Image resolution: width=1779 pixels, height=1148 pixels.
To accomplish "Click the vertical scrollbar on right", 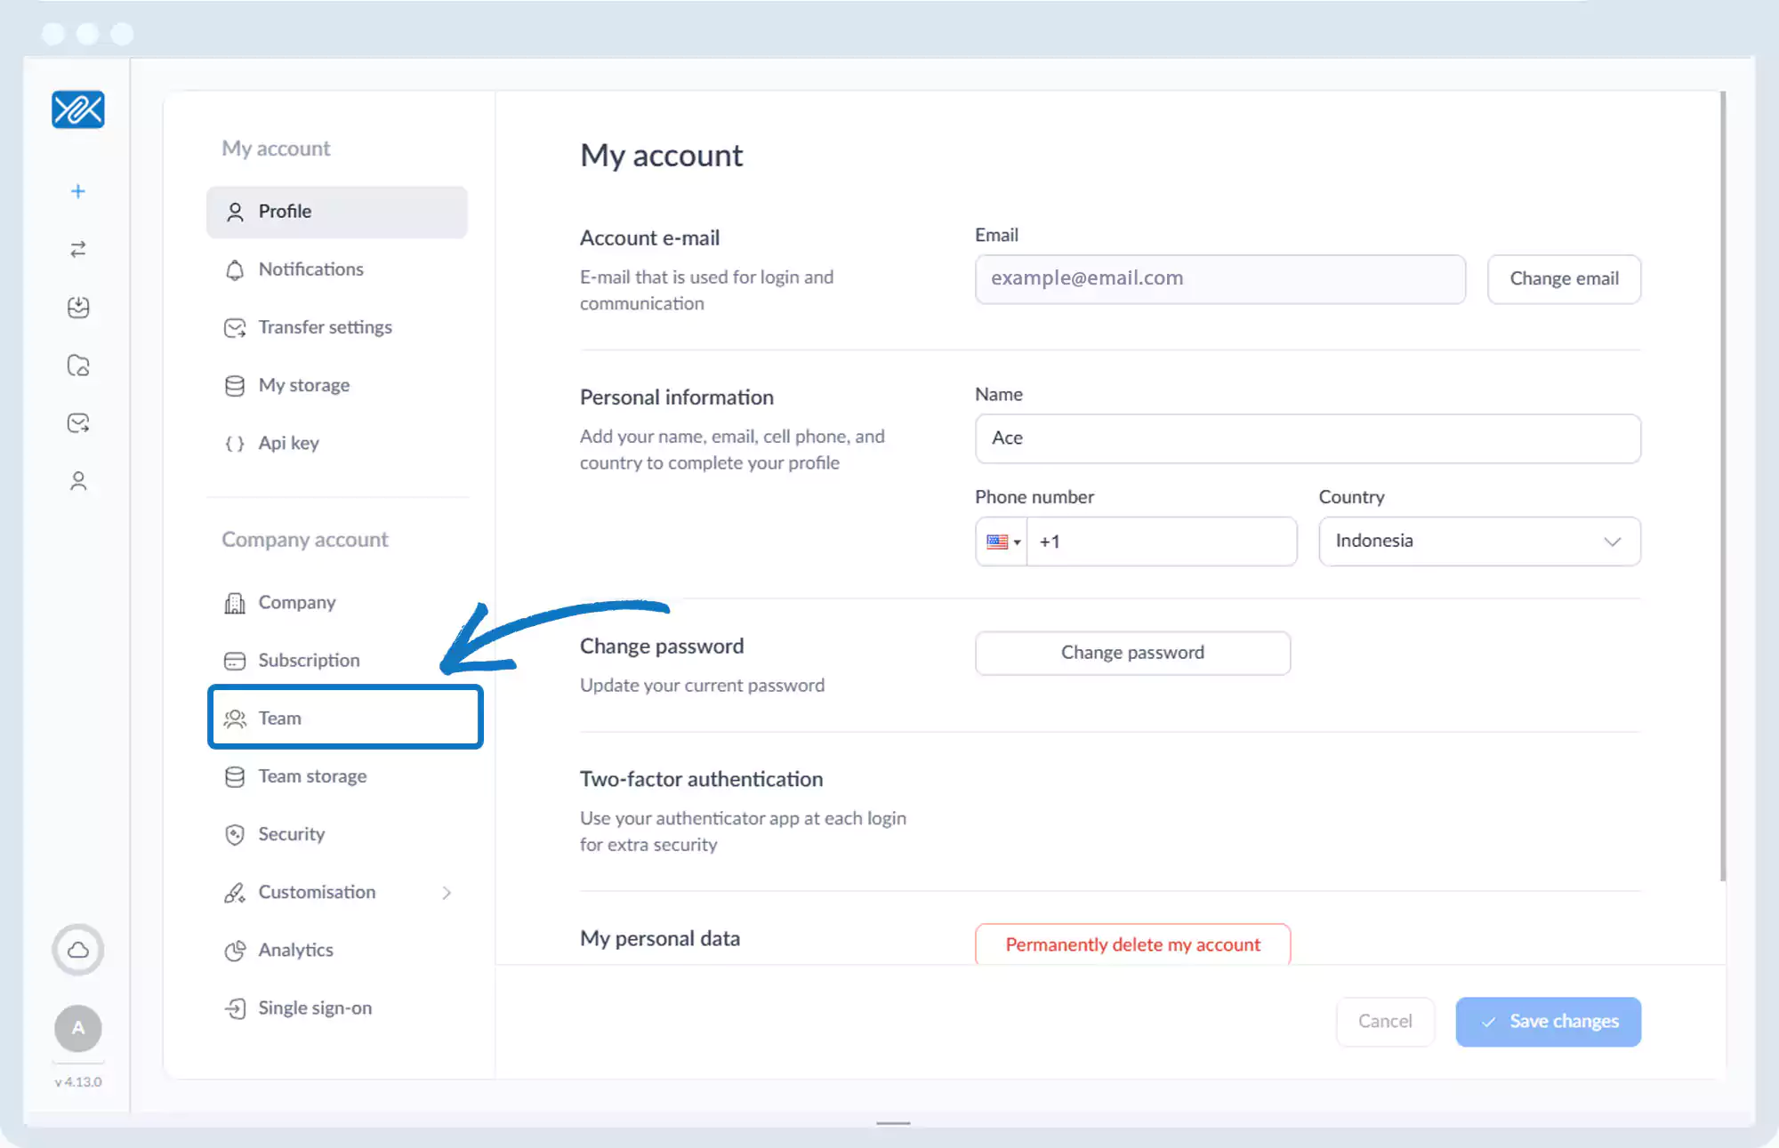I will point(1723,485).
